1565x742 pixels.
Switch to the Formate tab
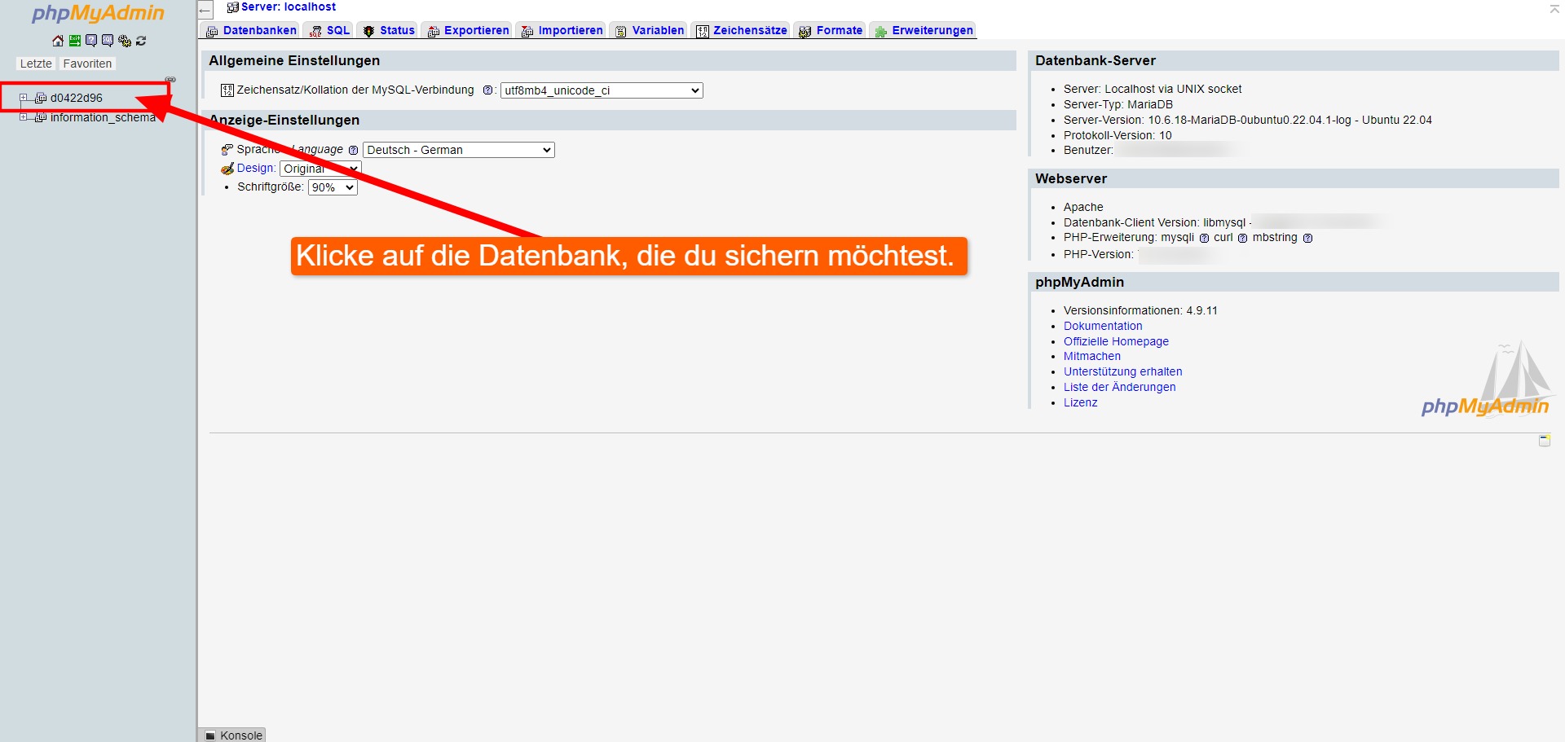click(831, 31)
